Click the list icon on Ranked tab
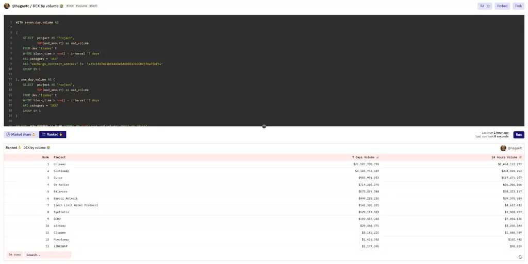 43,134
